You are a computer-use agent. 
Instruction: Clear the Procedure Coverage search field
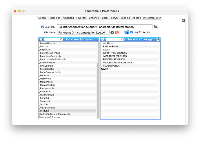122,39
